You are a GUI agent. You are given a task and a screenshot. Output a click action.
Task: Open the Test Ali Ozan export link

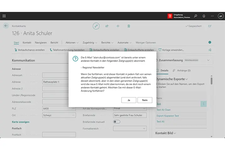point(164,110)
